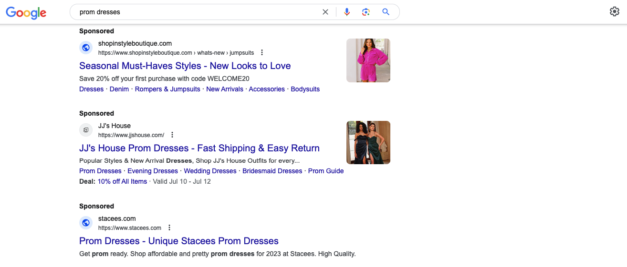Click the New Arrivals sitelink
The height and width of the screenshot is (267, 627).
pos(225,89)
